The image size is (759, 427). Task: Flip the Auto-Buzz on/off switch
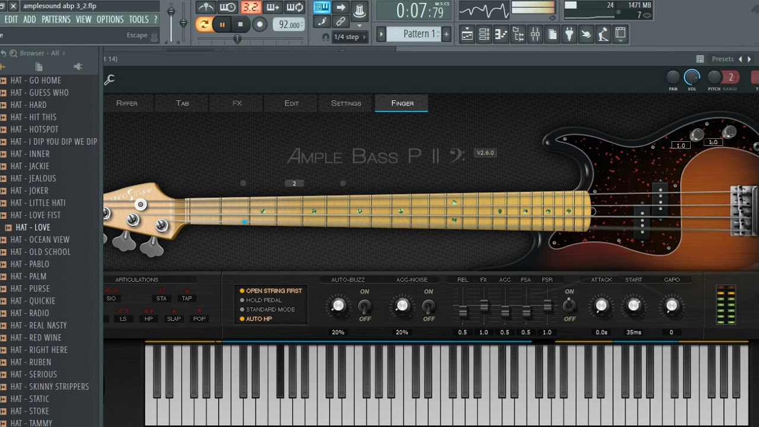tap(365, 306)
